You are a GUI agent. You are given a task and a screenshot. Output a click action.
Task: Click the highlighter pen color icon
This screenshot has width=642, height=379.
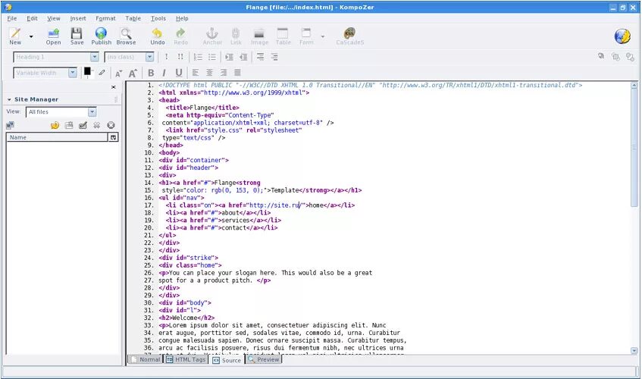[102, 73]
